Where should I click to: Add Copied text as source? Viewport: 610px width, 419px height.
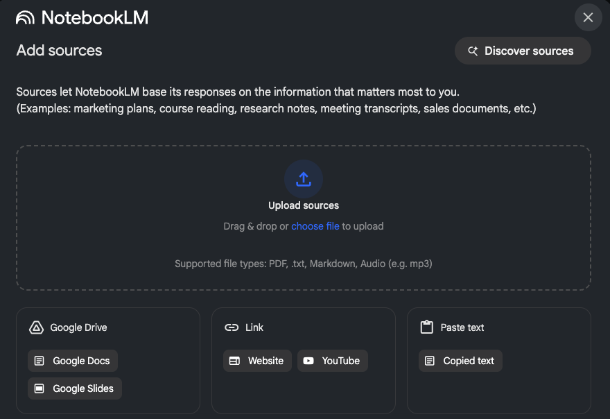460,361
